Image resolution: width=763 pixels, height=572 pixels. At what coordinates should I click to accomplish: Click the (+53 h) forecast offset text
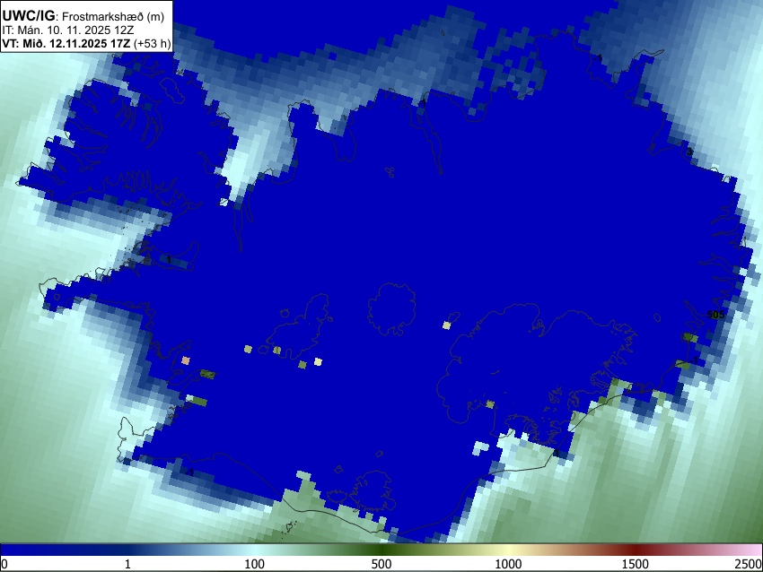tap(152, 43)
